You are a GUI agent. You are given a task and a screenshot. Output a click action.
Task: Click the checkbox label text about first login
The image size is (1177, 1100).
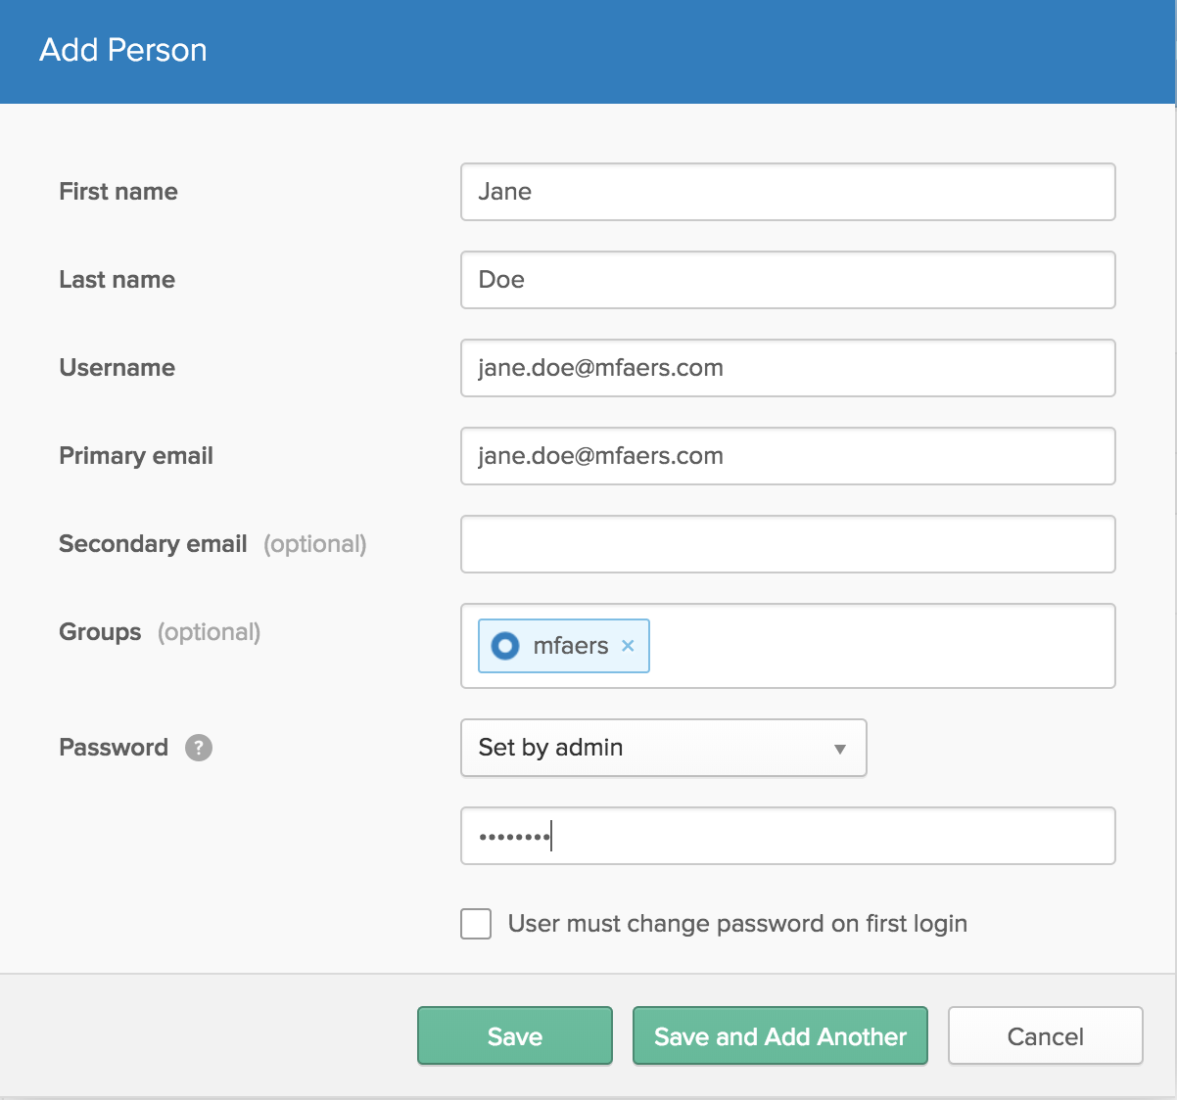click(736, 924)
